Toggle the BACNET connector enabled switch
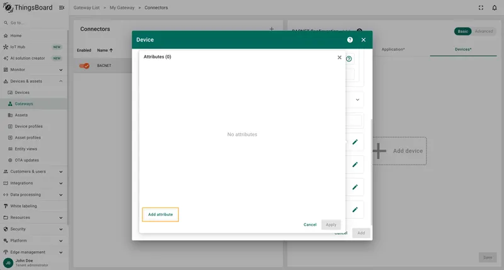Screen dimensions: 504x270 click(x=84, y=66)
